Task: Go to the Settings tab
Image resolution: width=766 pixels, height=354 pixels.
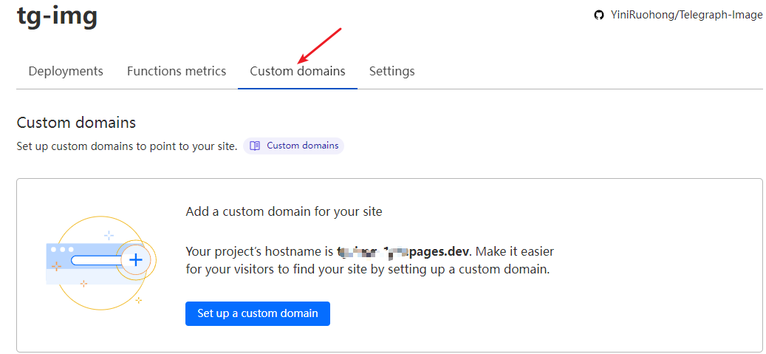Action: click(391, 71)
